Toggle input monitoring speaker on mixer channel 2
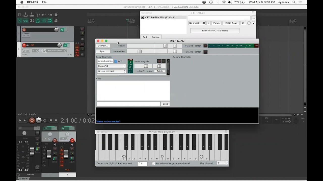The height and width of the screenshot is (181, 323). 72,145
